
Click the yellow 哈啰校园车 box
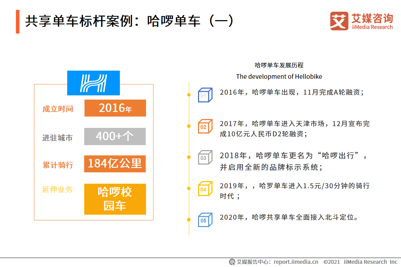click(115, 199)
